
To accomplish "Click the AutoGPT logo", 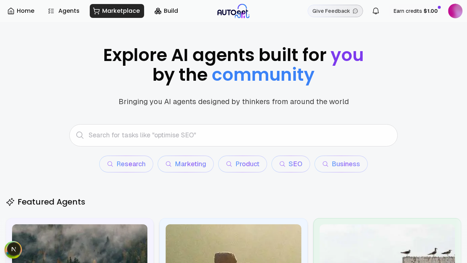I will coord(233,11).
